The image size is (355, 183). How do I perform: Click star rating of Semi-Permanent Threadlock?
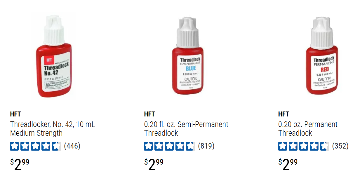click(x=169, y=146)
